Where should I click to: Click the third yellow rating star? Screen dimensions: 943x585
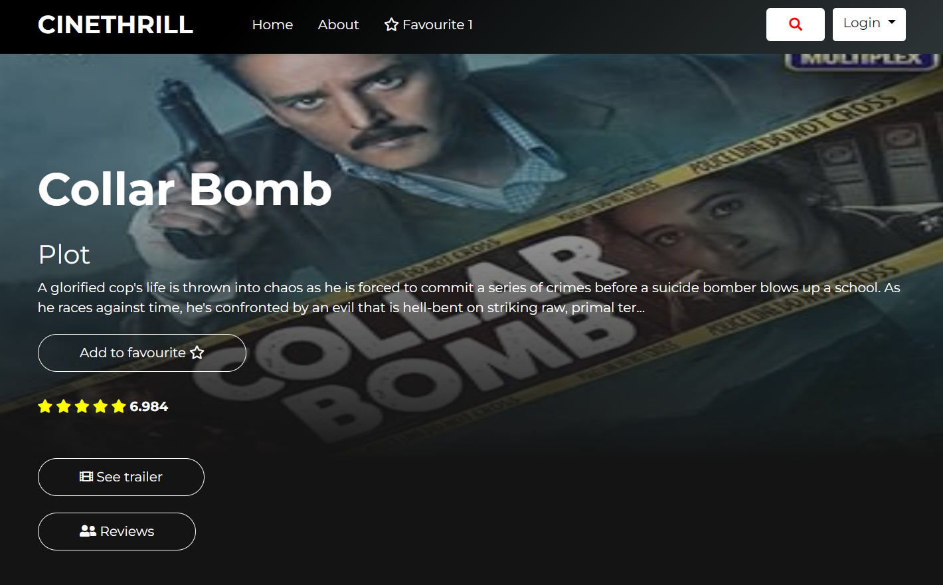pos(82,406)
